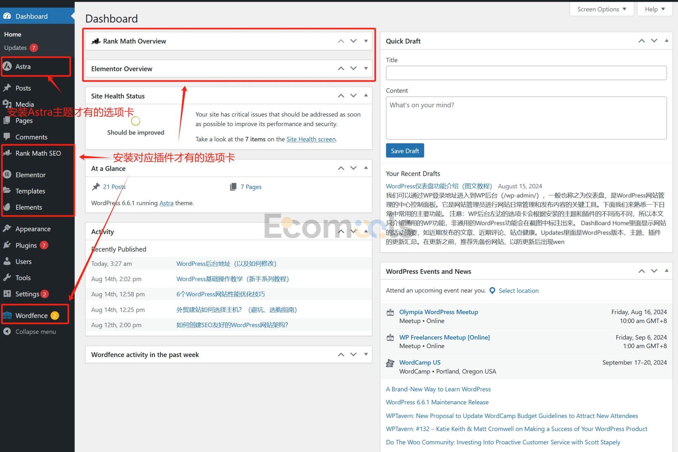Open the WordPress后台地址 published post link
This screenshot has height=452, width=678.
pyautogui.click(x=226, y=263)
